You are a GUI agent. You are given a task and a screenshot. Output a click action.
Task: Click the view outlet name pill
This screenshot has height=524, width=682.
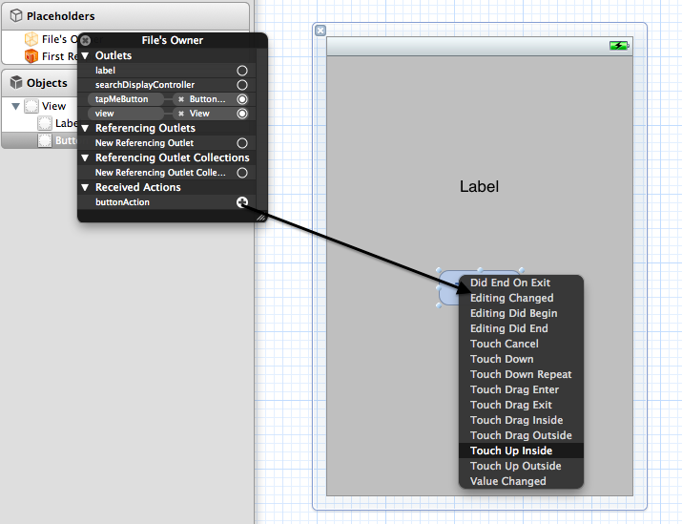click(126, 114)
